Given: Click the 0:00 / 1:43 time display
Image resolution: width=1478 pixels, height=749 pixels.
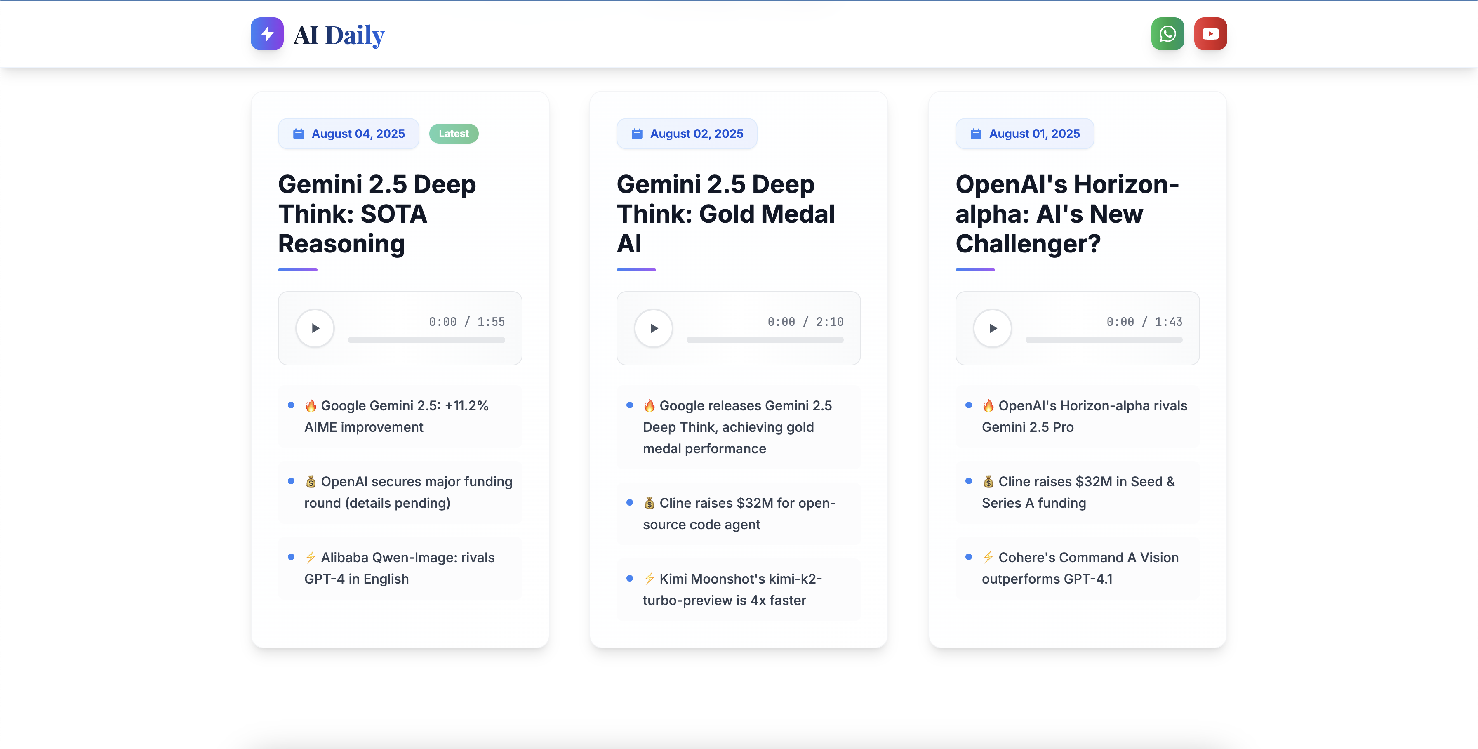Looking at the screenshot, I should click(1145, 322).
